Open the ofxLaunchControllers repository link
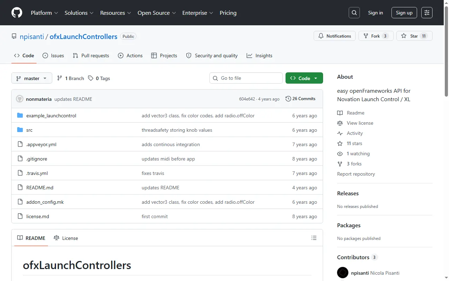This screenshot has width=449, height=281. [x=83, y=37]
